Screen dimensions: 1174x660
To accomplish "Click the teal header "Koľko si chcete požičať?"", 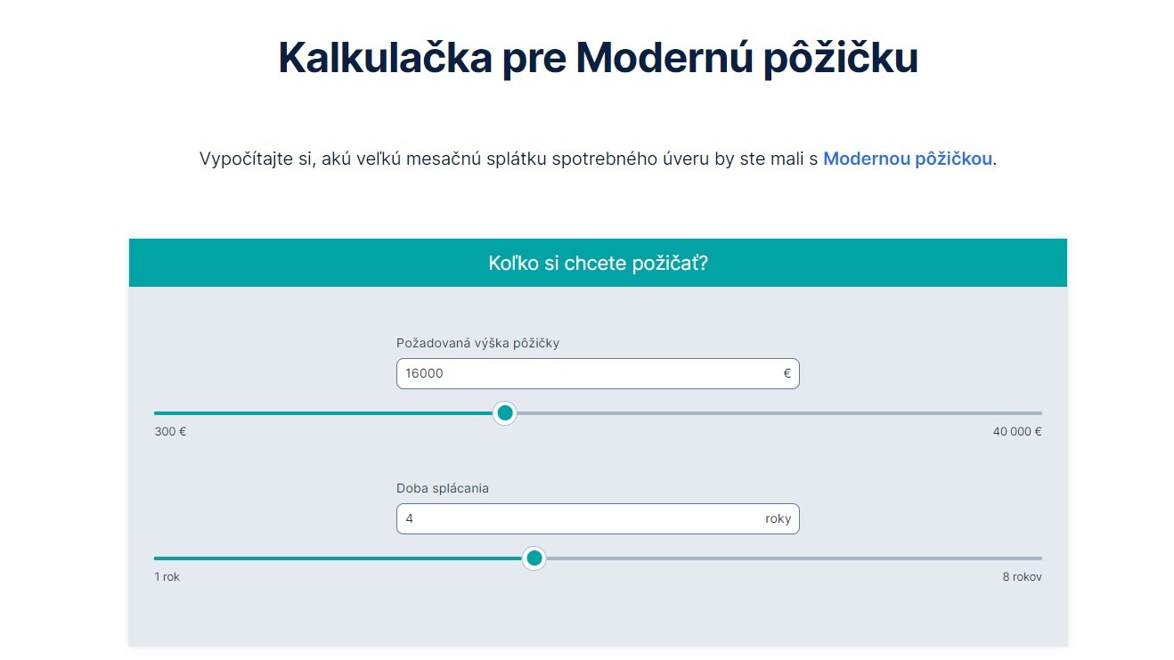I will pos(597,262).
